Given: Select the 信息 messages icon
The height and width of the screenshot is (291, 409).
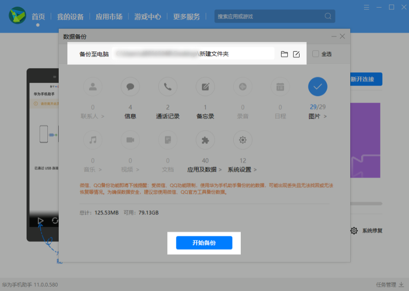Looking at the screenshot, I should coord(130,87).
